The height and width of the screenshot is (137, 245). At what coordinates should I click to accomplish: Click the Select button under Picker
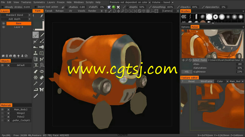click(x=196, y=60)
